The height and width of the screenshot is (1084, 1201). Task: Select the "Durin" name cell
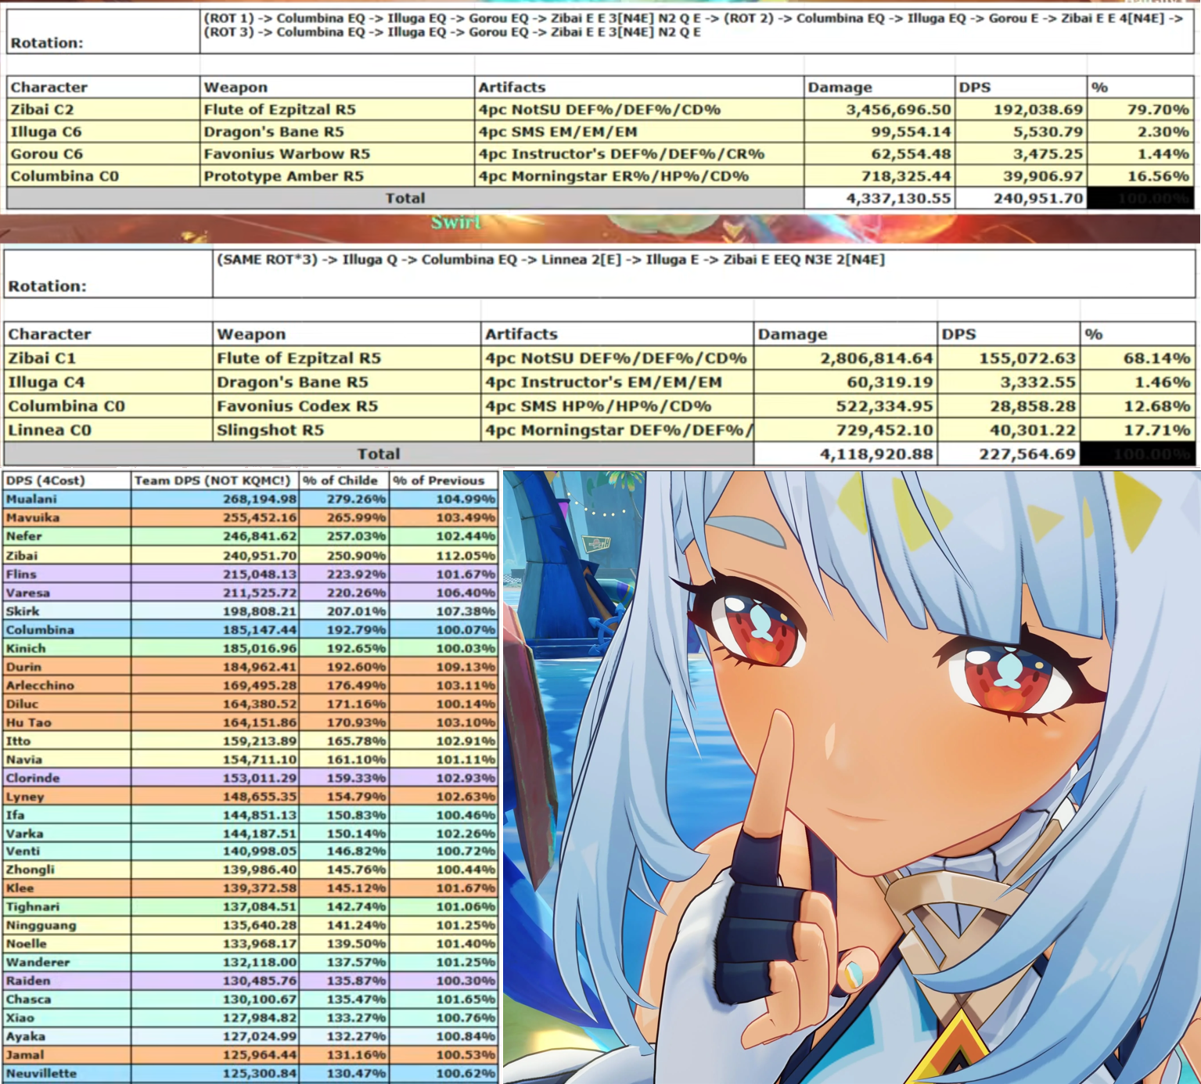point(67,667)
